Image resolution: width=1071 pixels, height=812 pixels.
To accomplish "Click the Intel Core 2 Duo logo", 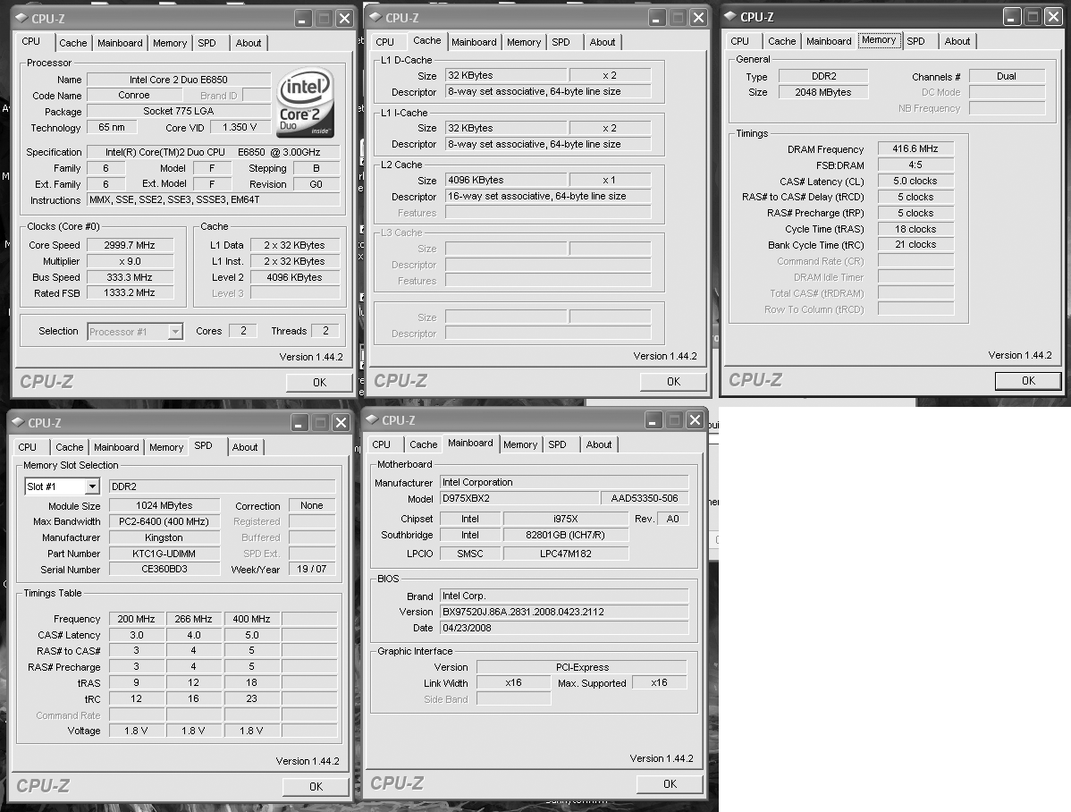I will click(x=306, y=102).
